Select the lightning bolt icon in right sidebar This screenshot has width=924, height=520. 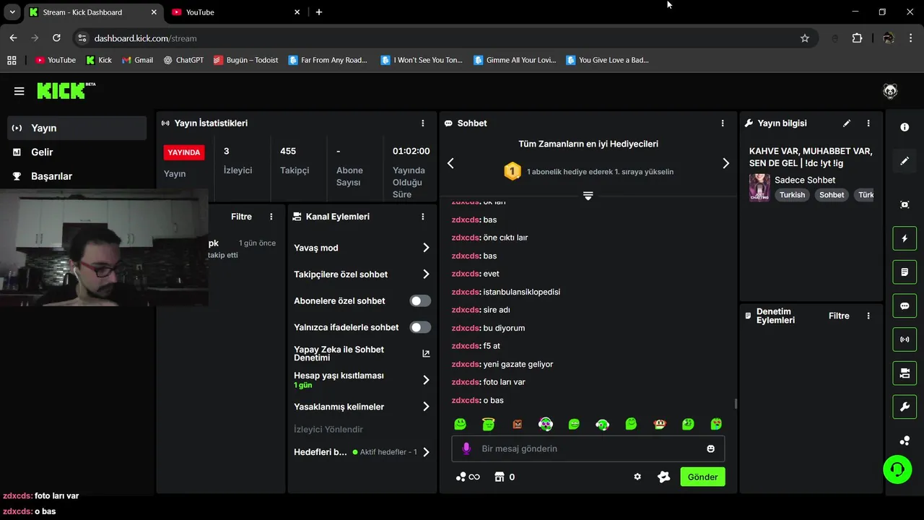(905, 238)
